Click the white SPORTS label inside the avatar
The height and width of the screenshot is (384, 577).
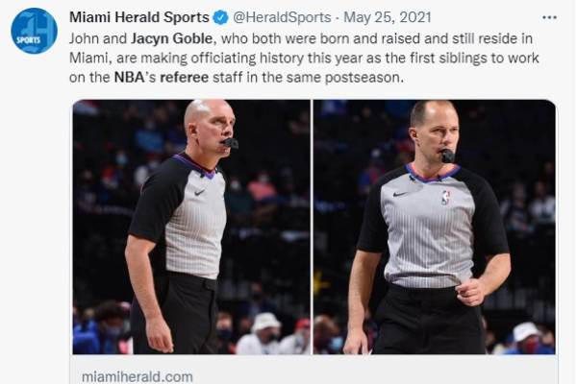(28, 39)
